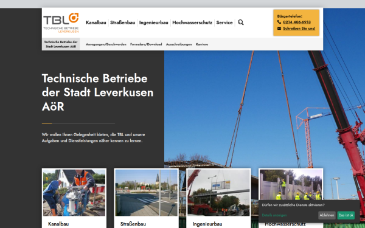Open the Kanalbau card photo
Image resolution: width=365 pixels, height=228 pixels.
coord(74,193)
